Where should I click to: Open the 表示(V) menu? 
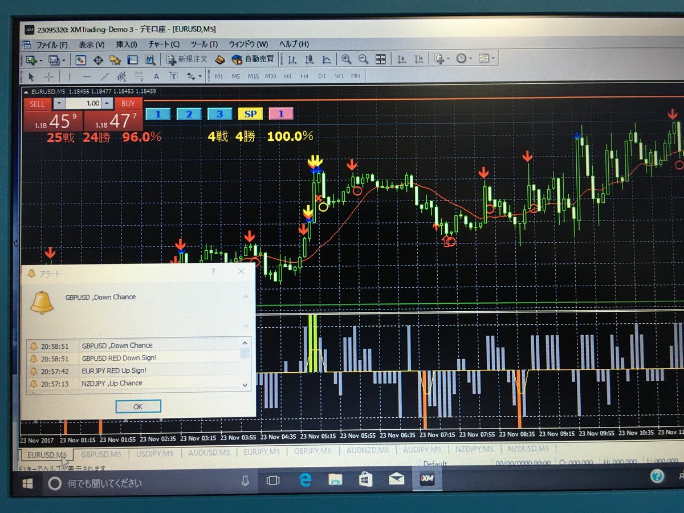[x=91, y=44]
